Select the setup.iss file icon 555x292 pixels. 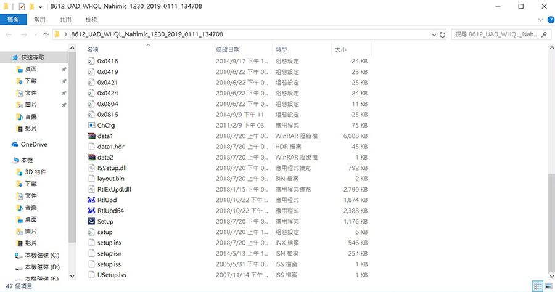pyautogui.click(x=91, y=264)
